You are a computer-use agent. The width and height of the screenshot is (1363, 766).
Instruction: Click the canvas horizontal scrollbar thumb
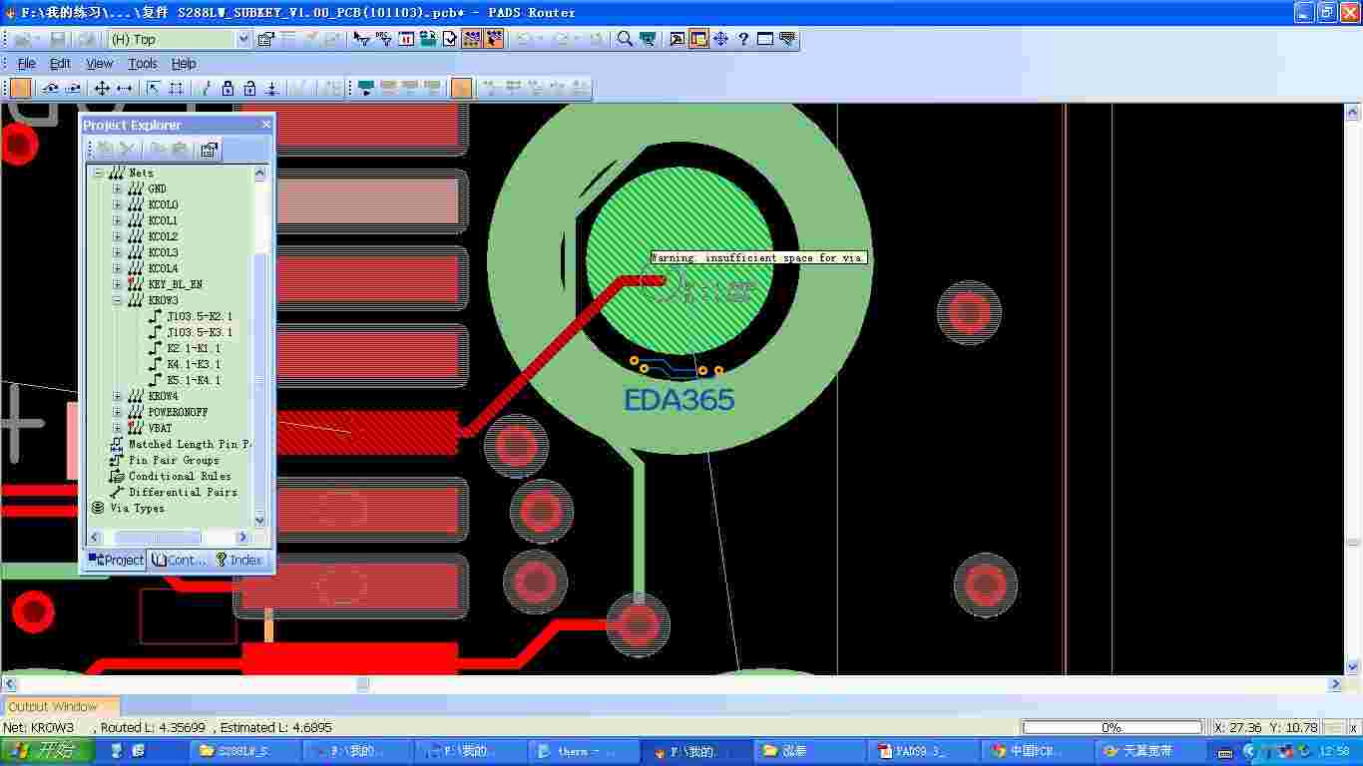[x=363, y=684]
